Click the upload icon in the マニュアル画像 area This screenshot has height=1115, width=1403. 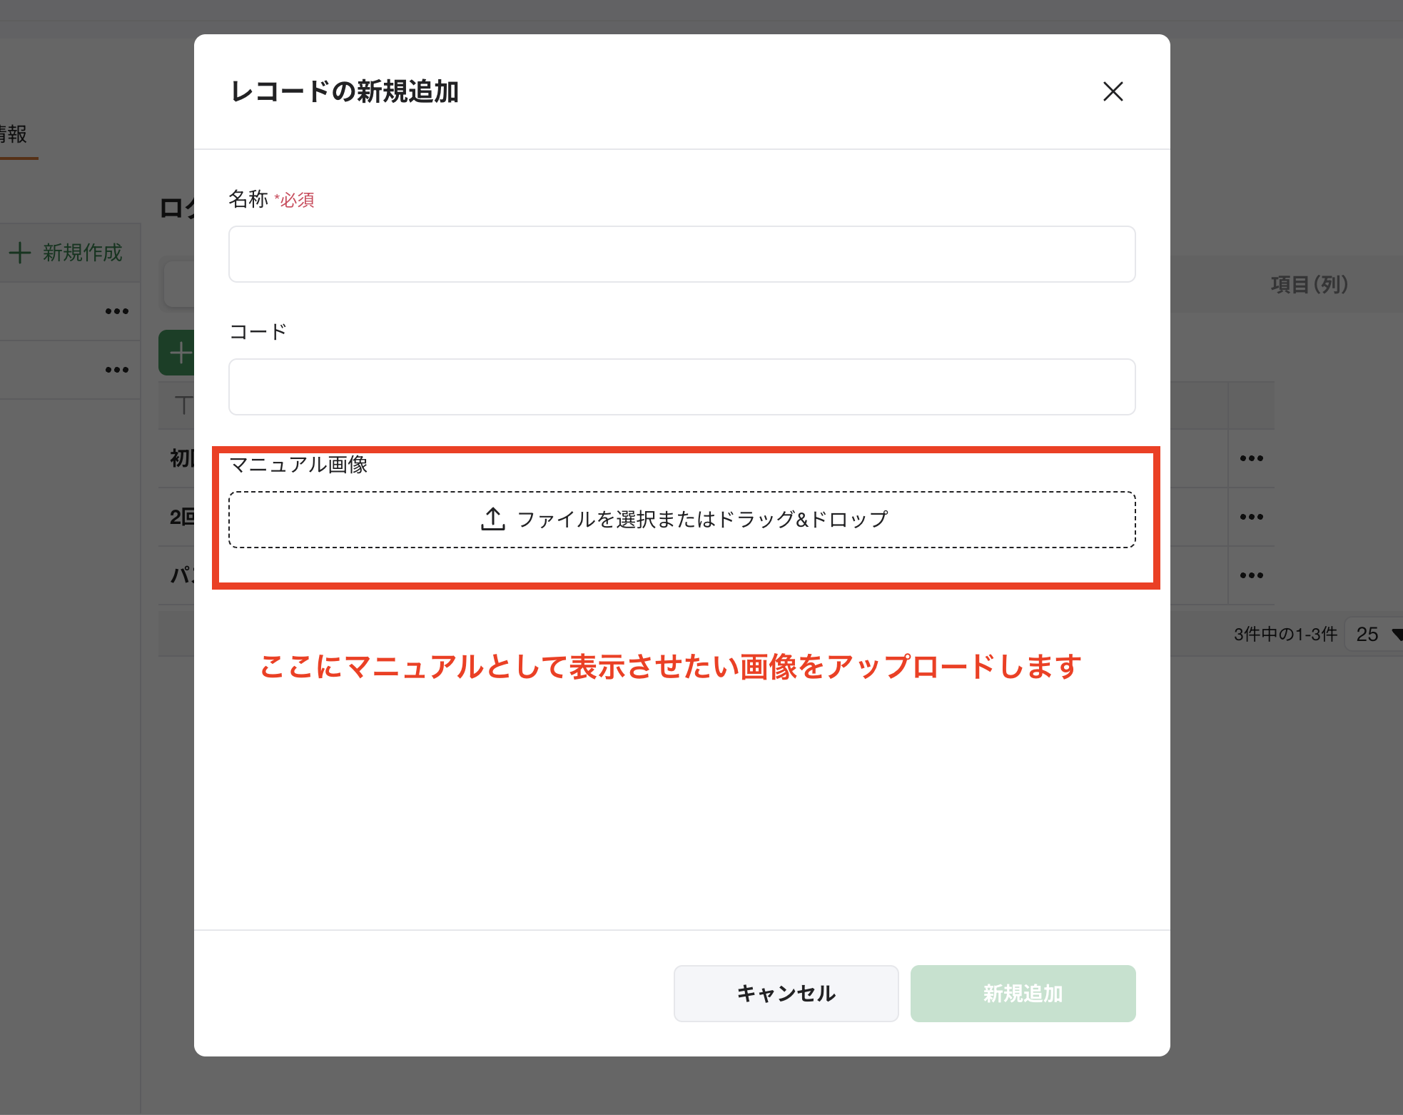pos(492,519)
